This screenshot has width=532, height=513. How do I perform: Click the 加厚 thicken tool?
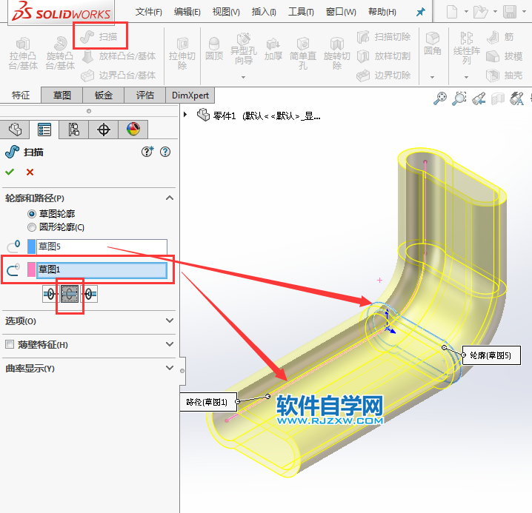(x=273, y=50)
